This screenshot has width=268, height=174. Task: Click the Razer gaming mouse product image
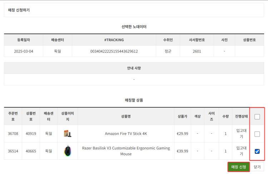point(68,151)
